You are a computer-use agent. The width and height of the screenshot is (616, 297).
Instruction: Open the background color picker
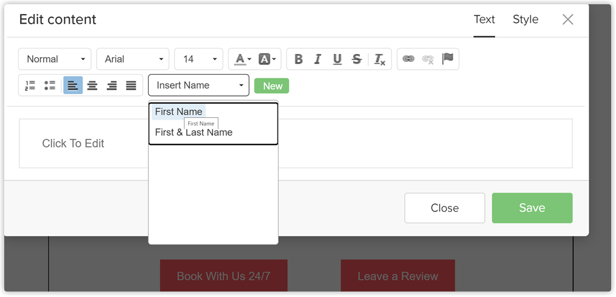[x=267, y=60]
